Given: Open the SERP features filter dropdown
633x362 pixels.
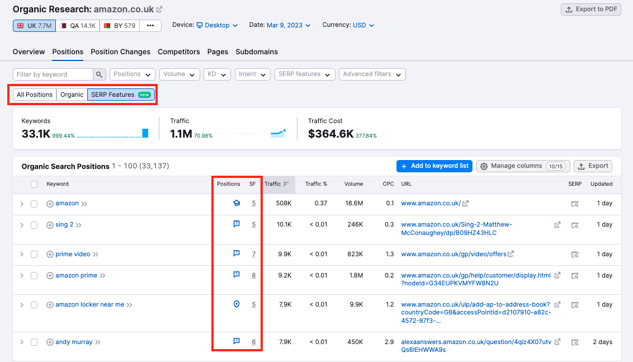Looking at the screenshot, I should 305,74.
